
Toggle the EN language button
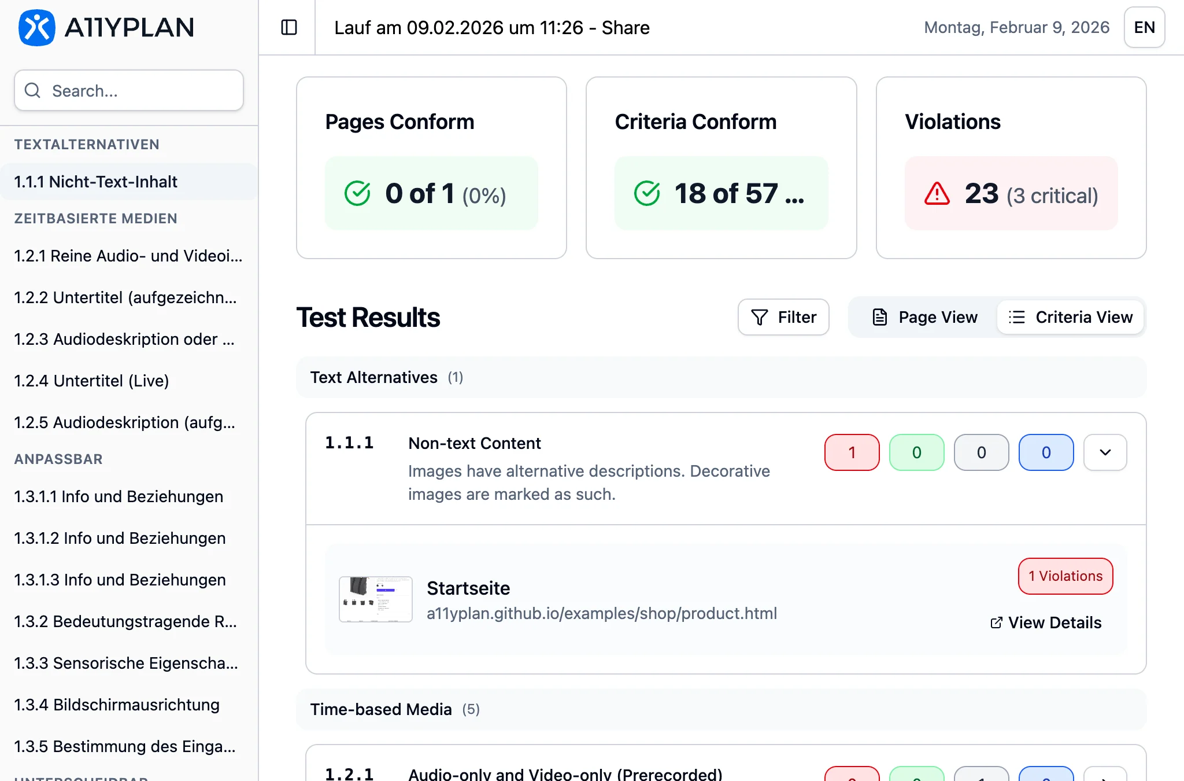(1144, 27)
